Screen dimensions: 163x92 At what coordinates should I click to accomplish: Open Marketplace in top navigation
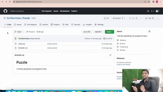point(65,11)
